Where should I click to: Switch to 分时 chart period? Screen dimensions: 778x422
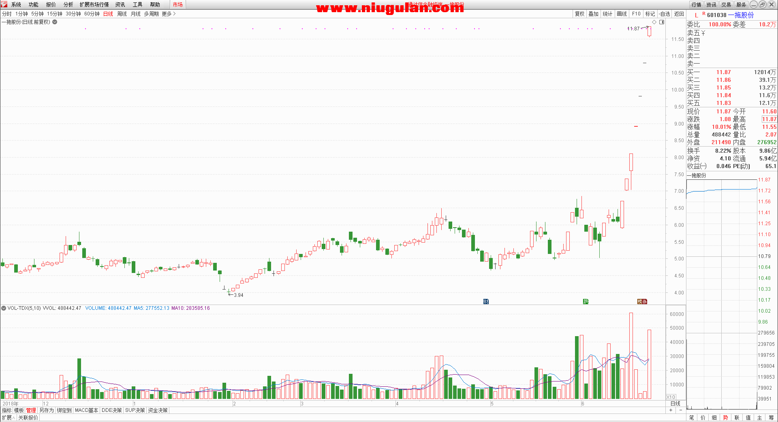(x=7, y=14)
